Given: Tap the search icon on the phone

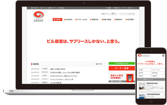Looking at the screenshot, I should click(163, 56).
